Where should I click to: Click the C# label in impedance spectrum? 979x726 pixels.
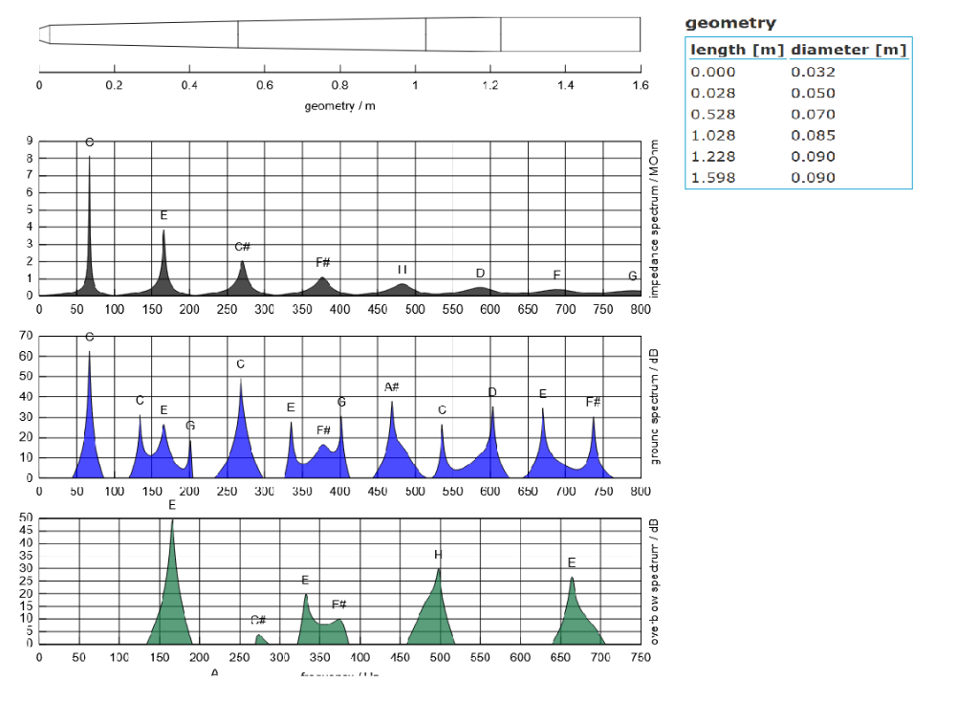[243, 247]
